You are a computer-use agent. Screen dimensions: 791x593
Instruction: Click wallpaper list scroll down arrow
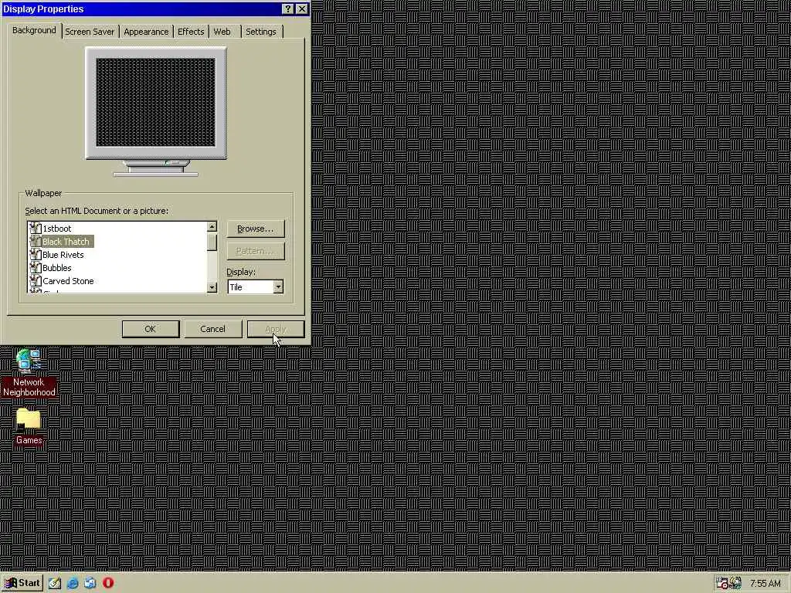[212, 287]
